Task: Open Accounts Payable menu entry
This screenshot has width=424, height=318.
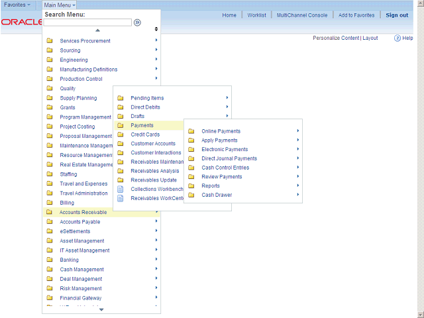Action: (x=80, y=222)
